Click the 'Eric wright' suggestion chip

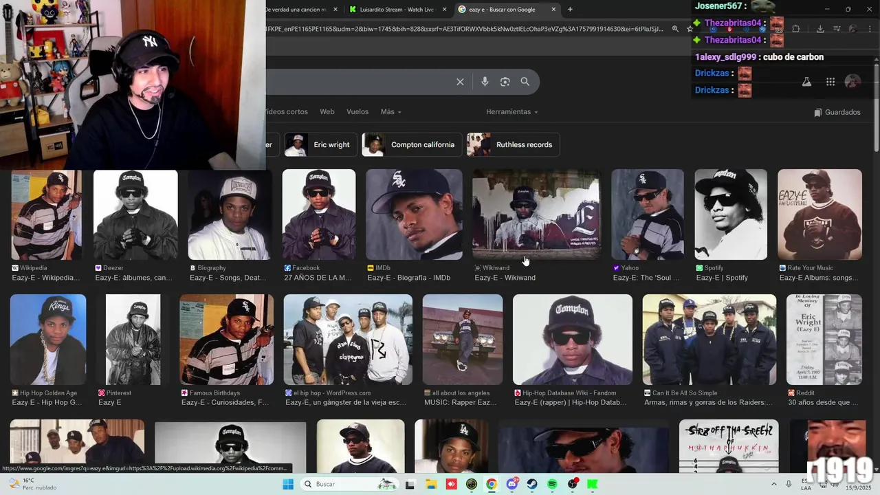coord(321,144)
